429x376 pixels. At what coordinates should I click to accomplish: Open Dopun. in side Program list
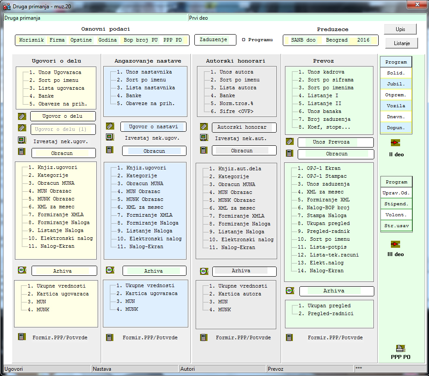396,128
